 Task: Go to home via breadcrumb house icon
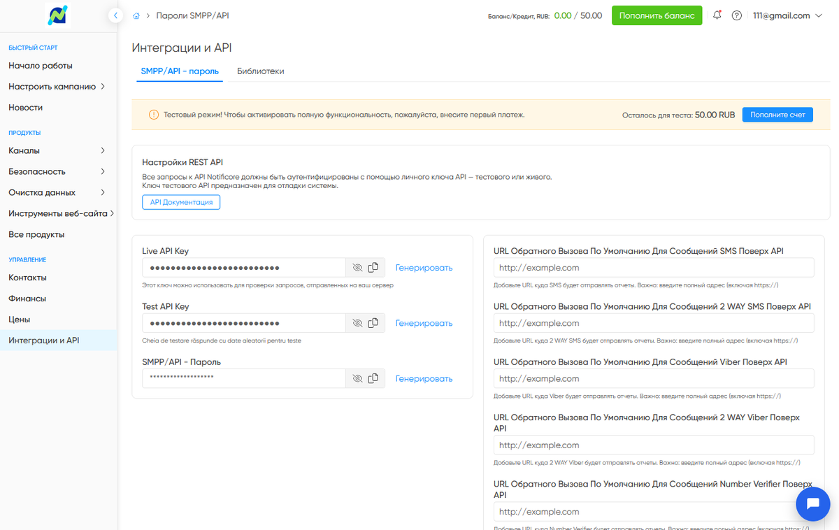(136, 15)
